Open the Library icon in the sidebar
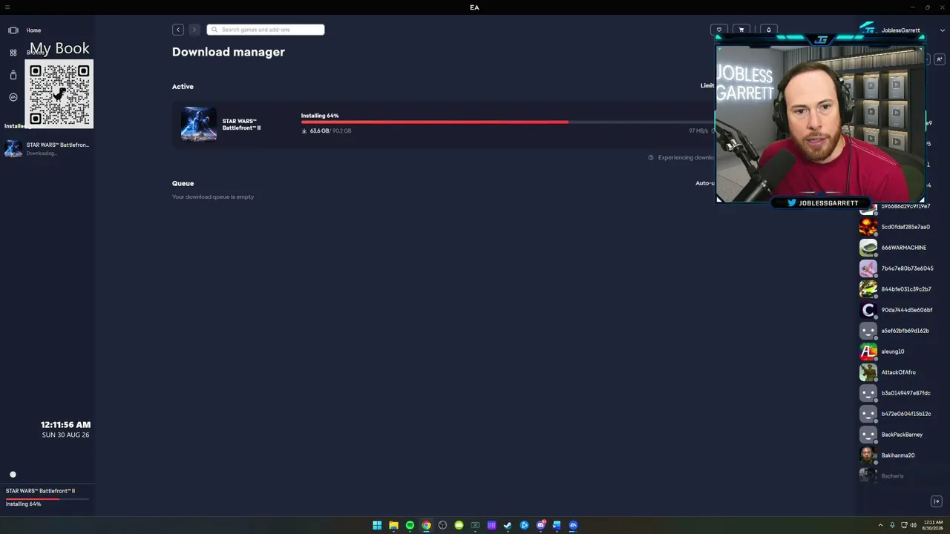950x534 pixels. [13, 75]
